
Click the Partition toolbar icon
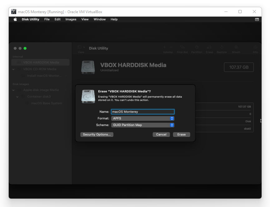tap(197, 49)
